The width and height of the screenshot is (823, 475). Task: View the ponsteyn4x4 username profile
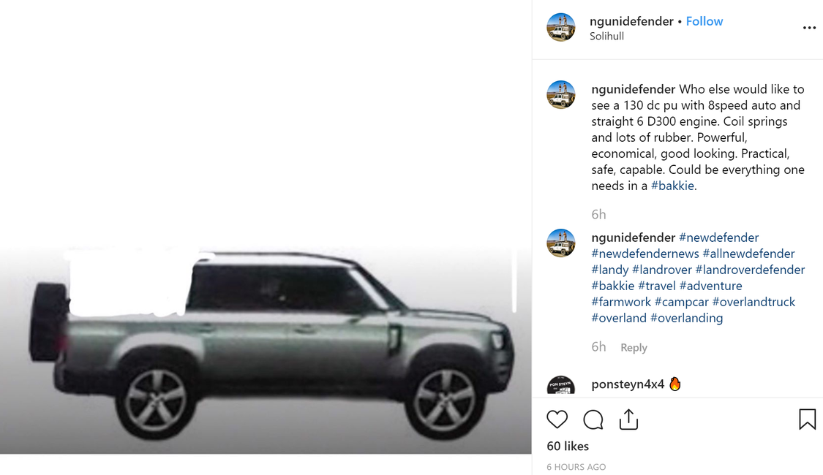pos(628,384)
